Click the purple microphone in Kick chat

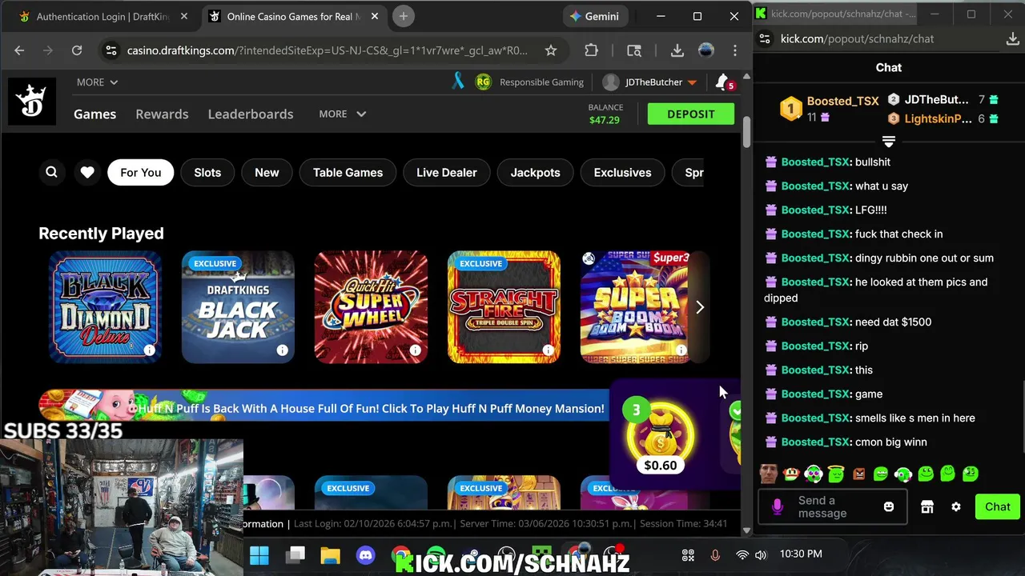[x=777, y=507]
